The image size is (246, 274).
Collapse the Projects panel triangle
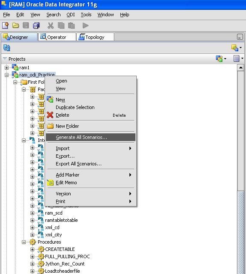(5, 59)
